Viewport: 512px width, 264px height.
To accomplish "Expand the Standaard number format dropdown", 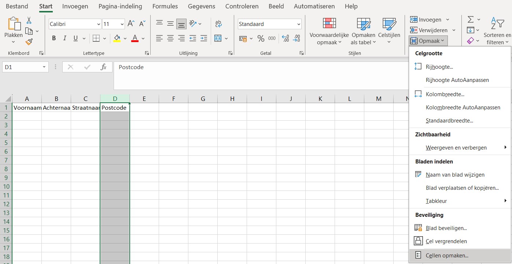I will click(299, 24).
